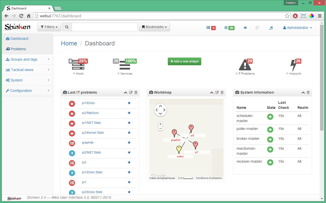This screenshot has height=203, width=326.
Task: Collapse the System Information widget
Action: coord(303,93)
